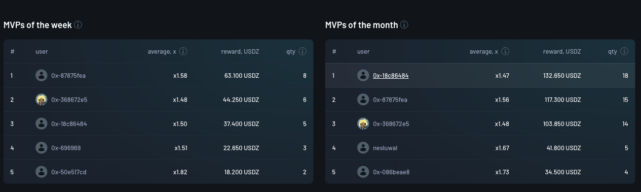The image size is (641, 192).
Task: Click cartoon avatar of monthly user 0x-368672e5
Action: tap(363, 124)
